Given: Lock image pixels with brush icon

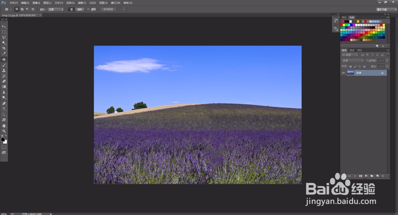Looking at the screenshot, I should [x=355, y=66].
